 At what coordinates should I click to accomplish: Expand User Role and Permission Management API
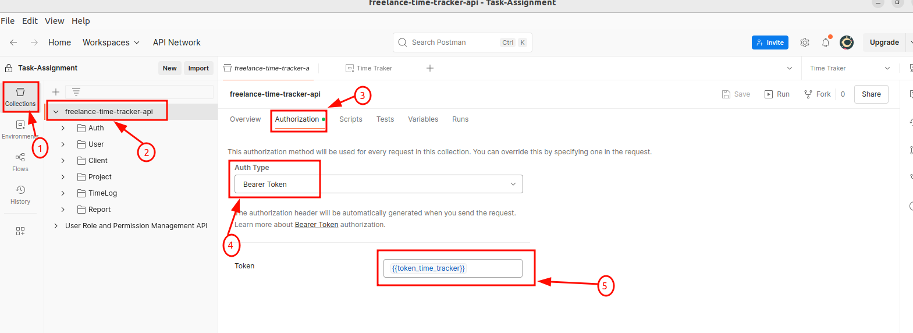pos(56,226)
